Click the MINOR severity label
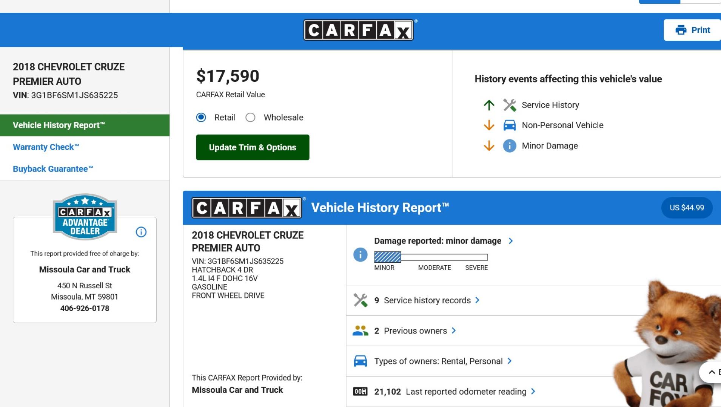 coord(384,268)
